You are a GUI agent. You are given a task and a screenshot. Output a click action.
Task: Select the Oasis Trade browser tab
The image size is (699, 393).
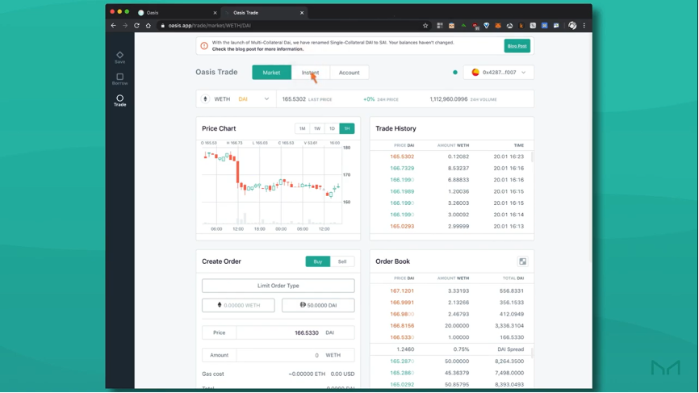click(263, 12)
